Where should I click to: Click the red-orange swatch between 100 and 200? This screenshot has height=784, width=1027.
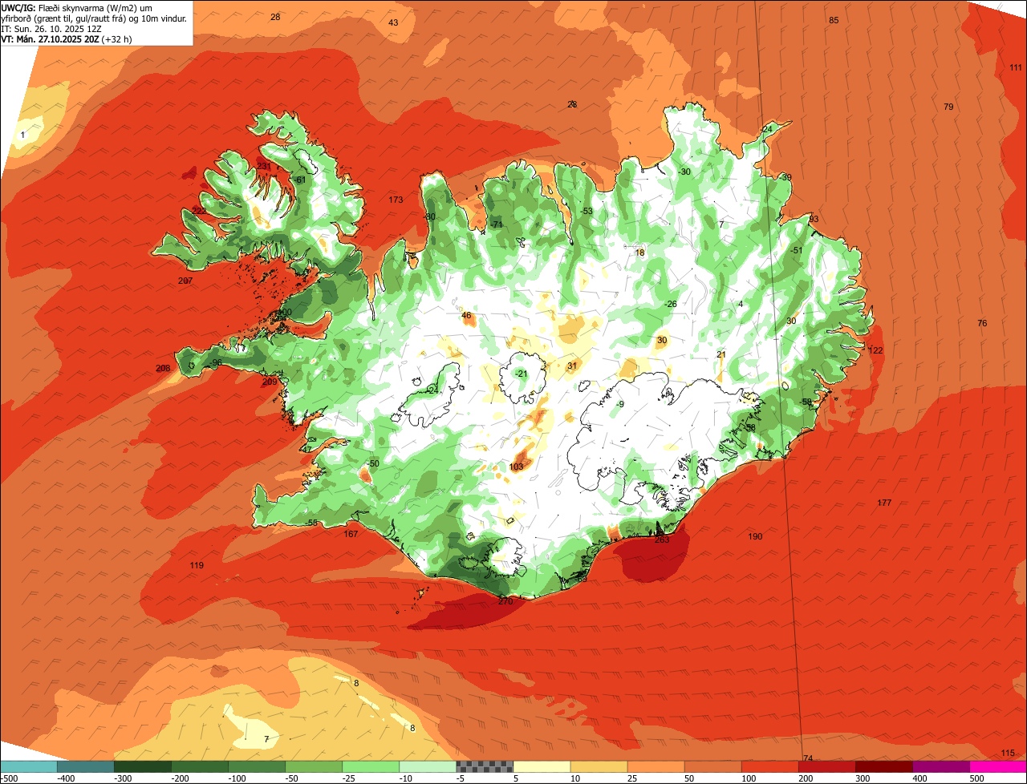(x=769, y=766)
